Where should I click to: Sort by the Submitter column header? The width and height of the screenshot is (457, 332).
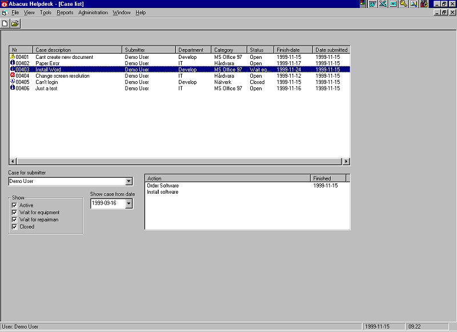point(149,50)
